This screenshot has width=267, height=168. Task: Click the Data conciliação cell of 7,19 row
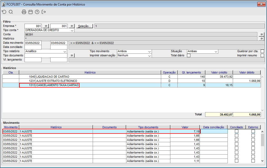[214, 131]
